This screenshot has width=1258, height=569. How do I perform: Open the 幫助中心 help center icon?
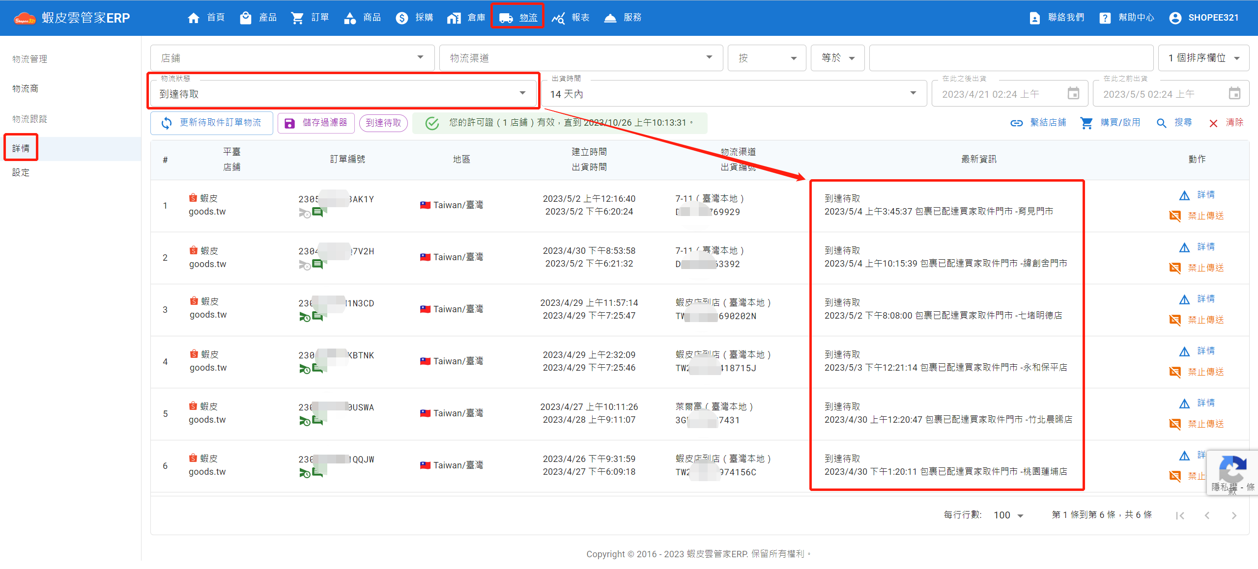click(x=1105, y=18)
